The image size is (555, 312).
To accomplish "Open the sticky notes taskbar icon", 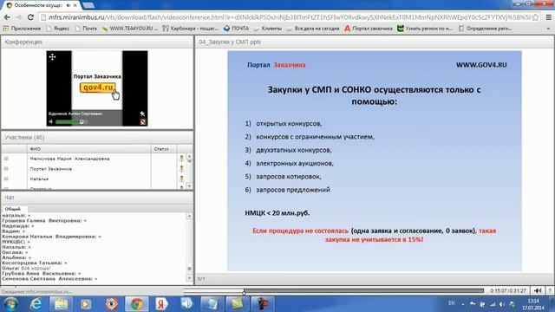I will click(x=237, y=304).
